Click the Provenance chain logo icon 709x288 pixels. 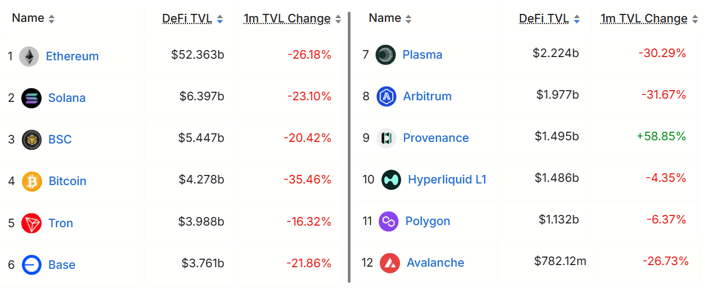coord(386,138)
